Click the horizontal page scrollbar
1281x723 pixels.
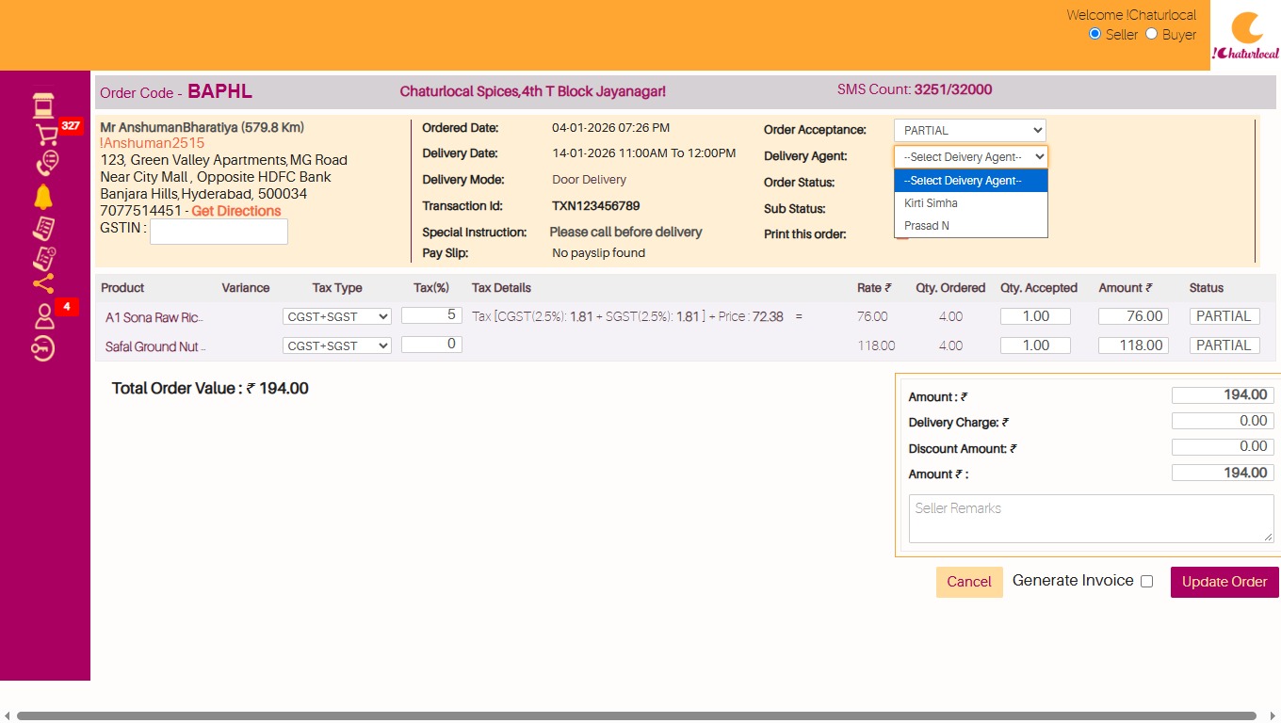637,716
